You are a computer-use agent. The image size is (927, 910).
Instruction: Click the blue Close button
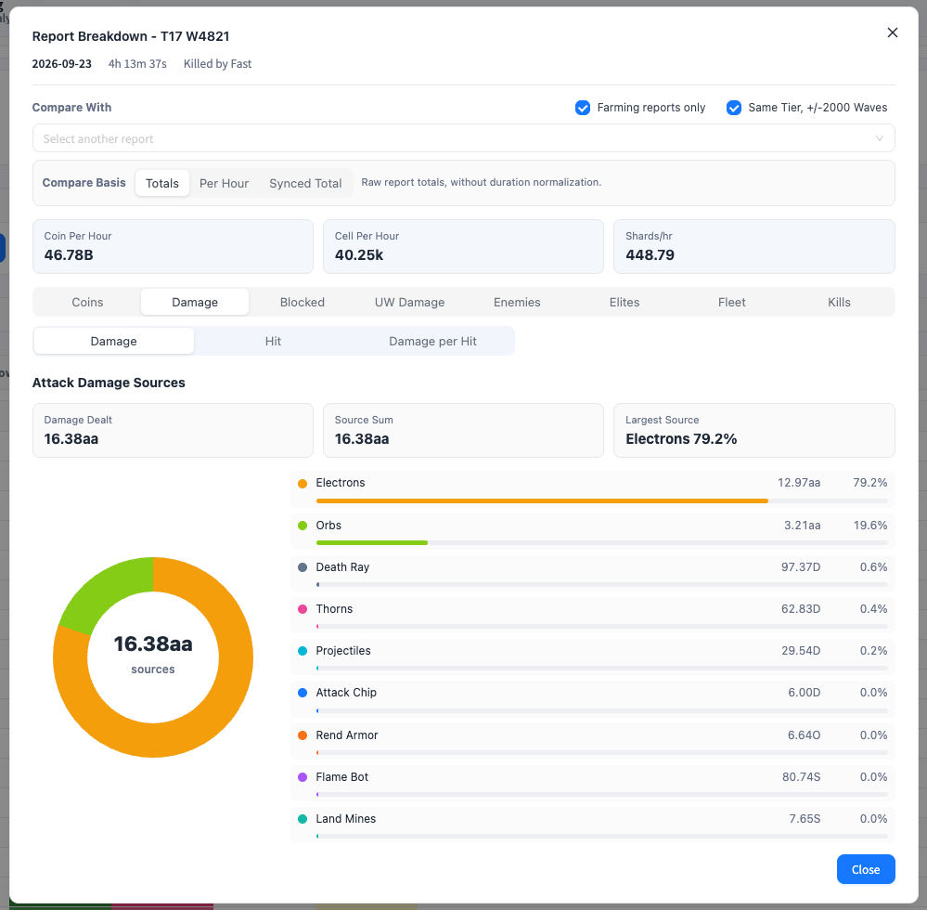click(866, 869)
